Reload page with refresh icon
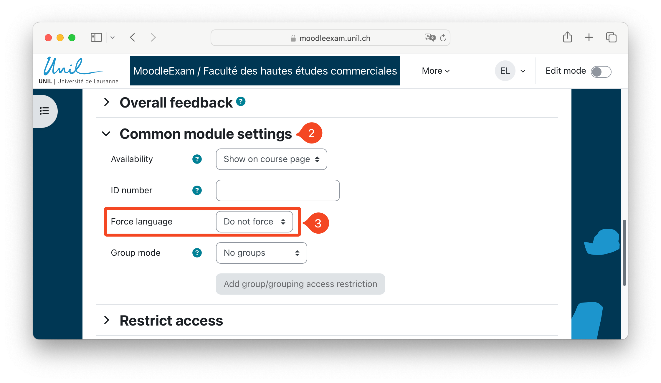Viewport: 661px width, 383px height. 443,38
